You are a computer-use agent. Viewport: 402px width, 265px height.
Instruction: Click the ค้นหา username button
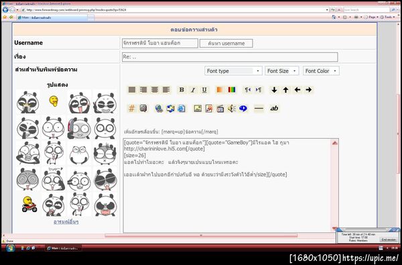[x=226, y=44]
